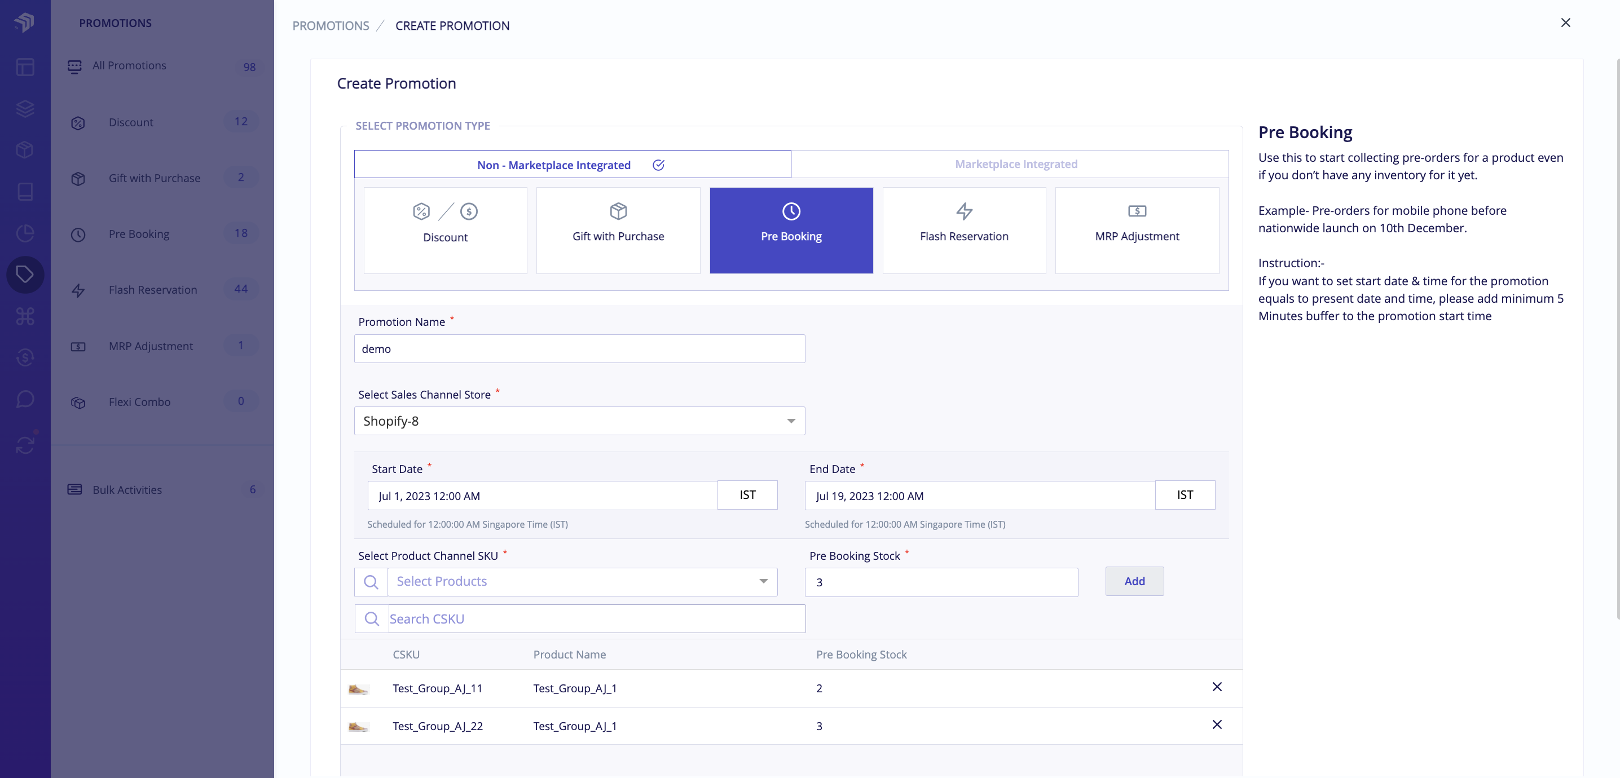Click the app logo in the left rail
The image size is (1620, 778).
[x=24, y=23]
